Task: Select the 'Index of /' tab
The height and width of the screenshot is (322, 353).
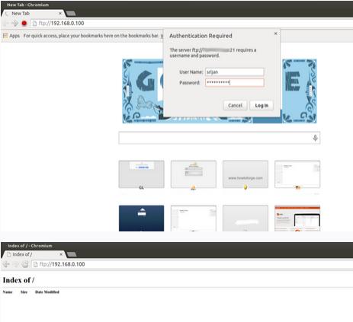Action: 34,254
